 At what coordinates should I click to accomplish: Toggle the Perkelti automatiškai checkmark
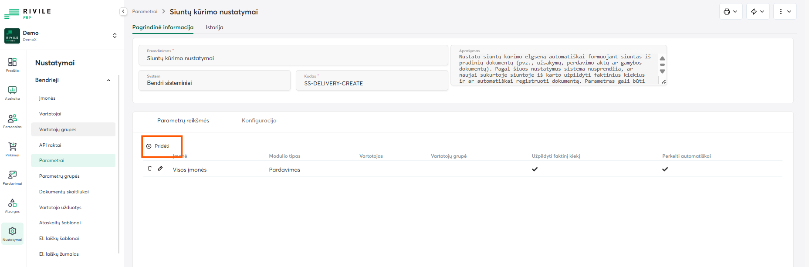[x=665, y=169]
